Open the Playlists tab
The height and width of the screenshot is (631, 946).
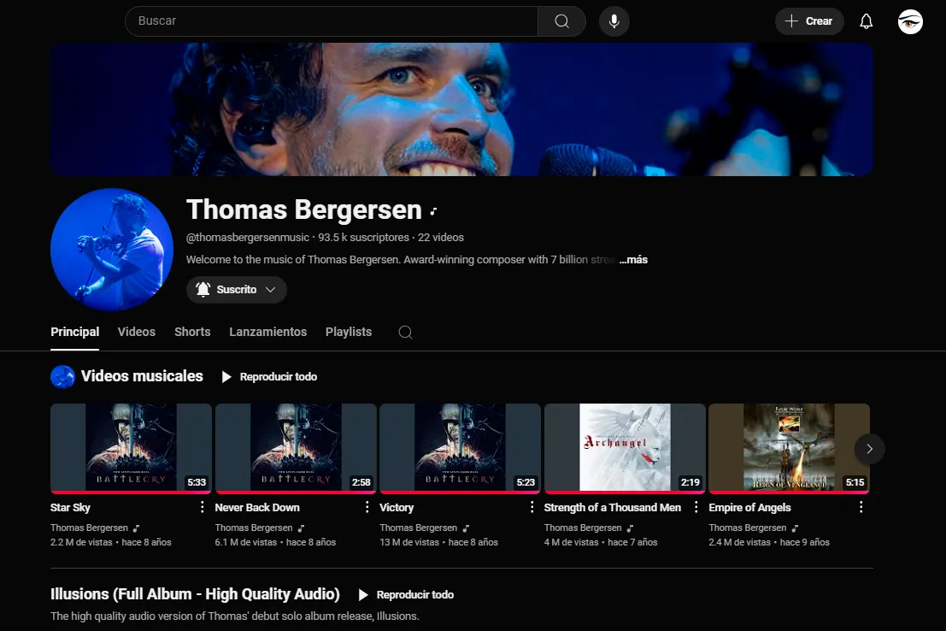349,332
